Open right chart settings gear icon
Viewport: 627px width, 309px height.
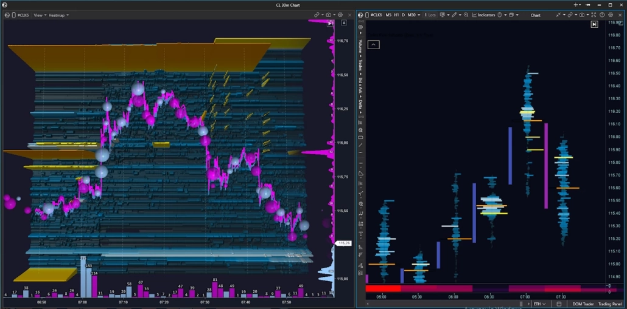611,15
